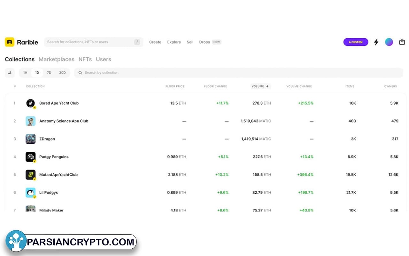
Task: Sort by the Floor Change header
Action: (215, 86)
